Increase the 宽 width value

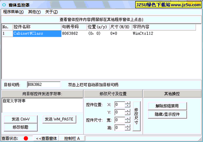pos(127,119)
